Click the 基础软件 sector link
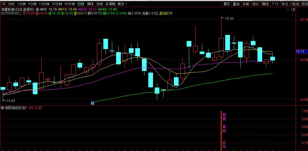This screenshot has width=308, height=151. pyautogui.click(x=166, y=13)
